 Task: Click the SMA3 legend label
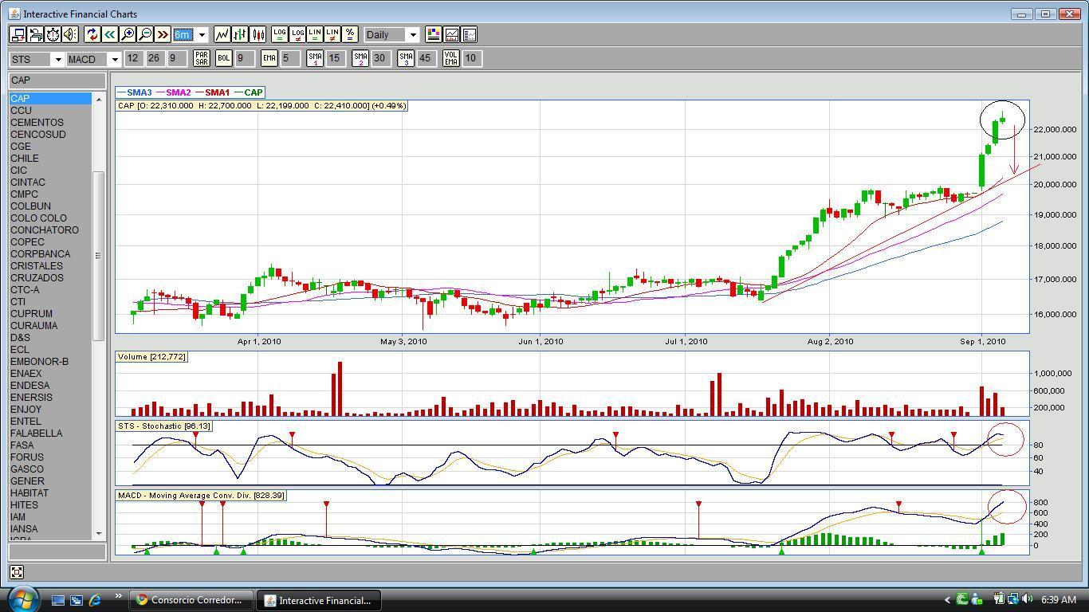tap(139, 92)
